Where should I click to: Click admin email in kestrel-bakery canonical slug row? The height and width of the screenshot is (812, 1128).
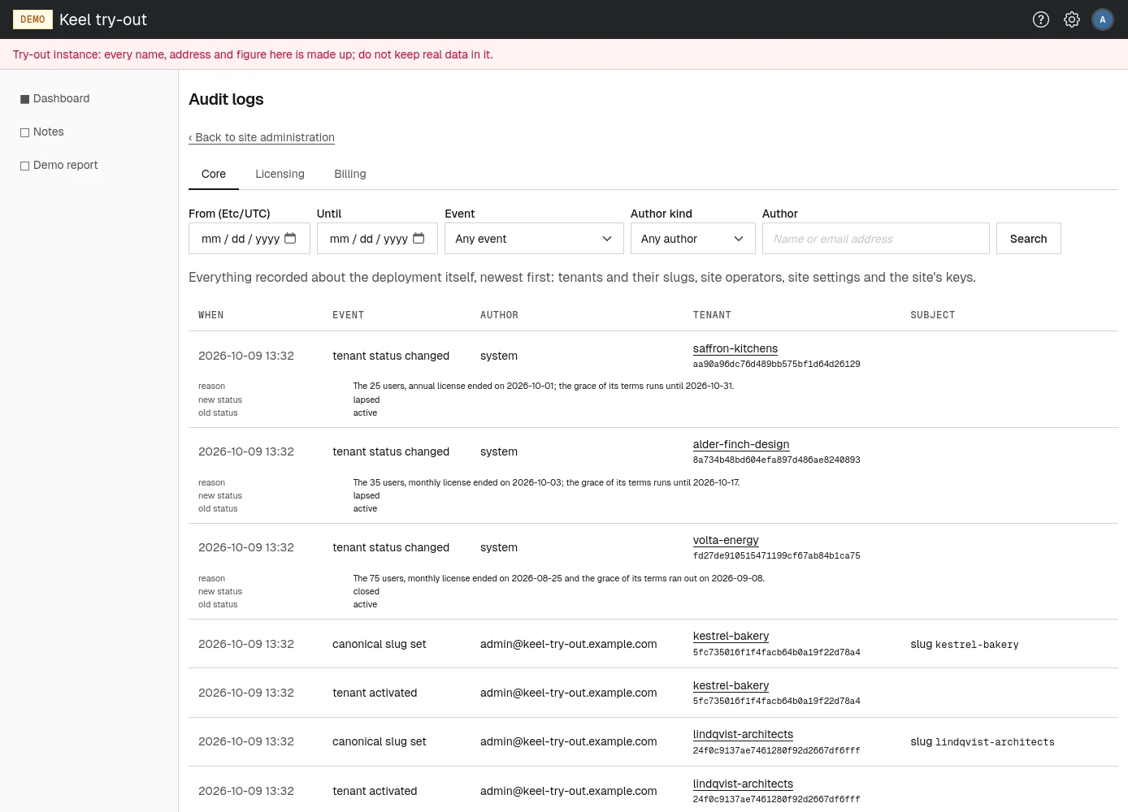568,644
